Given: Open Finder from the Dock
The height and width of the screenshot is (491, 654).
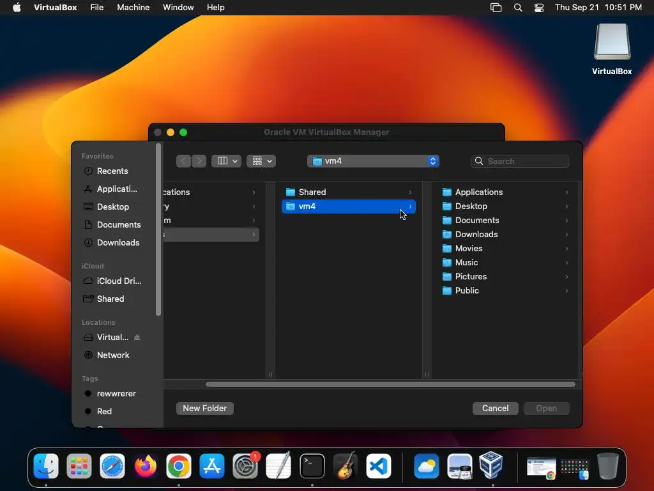Looking at the screenshot, I should [46, 466].
